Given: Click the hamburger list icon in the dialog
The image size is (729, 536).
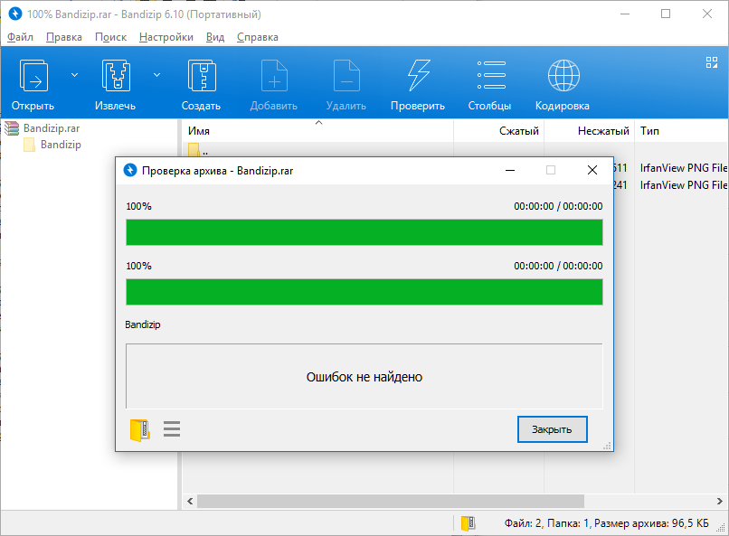Looking at the screenshot, I should pyautogui.click(x=172, y=428).
